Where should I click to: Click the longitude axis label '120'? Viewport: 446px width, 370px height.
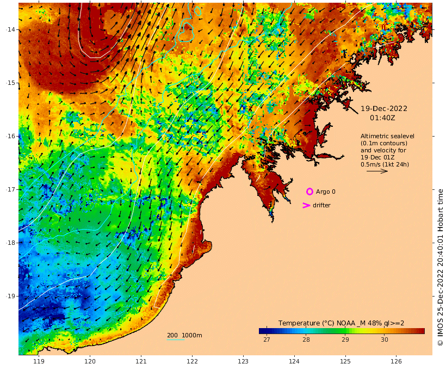coord(90,361)
